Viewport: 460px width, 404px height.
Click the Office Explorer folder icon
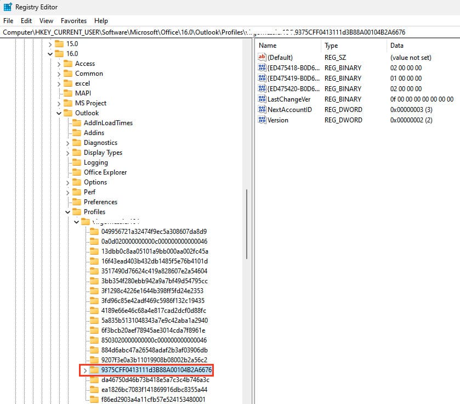click(x=77, y=172)
